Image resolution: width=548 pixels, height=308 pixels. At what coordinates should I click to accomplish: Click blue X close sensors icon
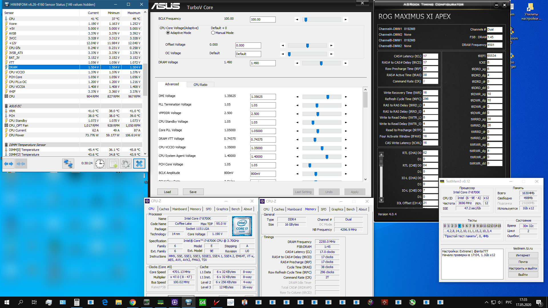tap(139, 164)
